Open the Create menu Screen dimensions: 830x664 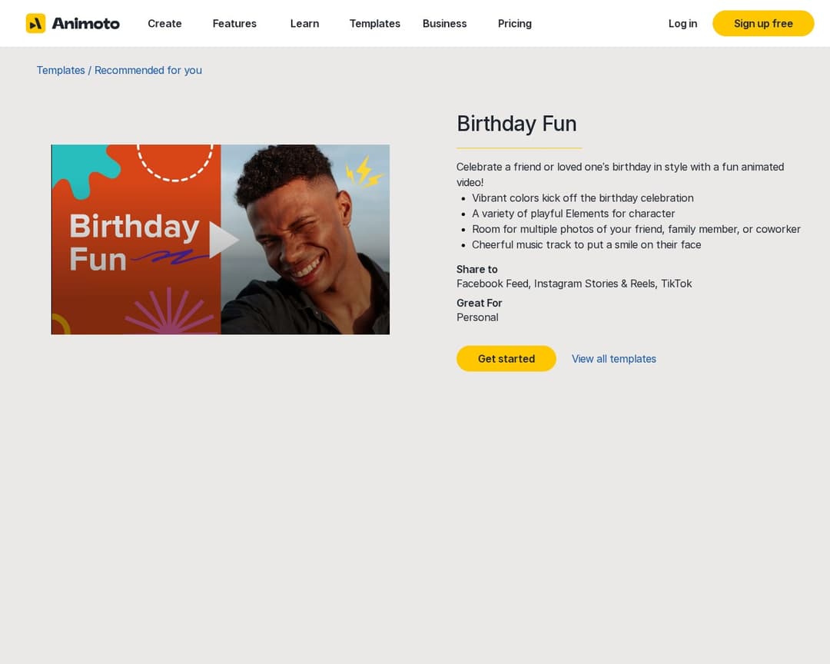(164, 23)
